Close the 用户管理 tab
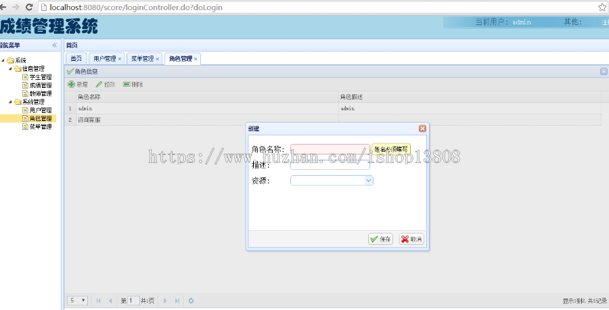Image resolution: width=609 pixels, height=310 pixels. coord(120,59)
